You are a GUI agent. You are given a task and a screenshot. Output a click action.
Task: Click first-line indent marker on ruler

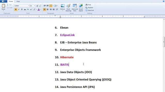(x=55, y=16)
